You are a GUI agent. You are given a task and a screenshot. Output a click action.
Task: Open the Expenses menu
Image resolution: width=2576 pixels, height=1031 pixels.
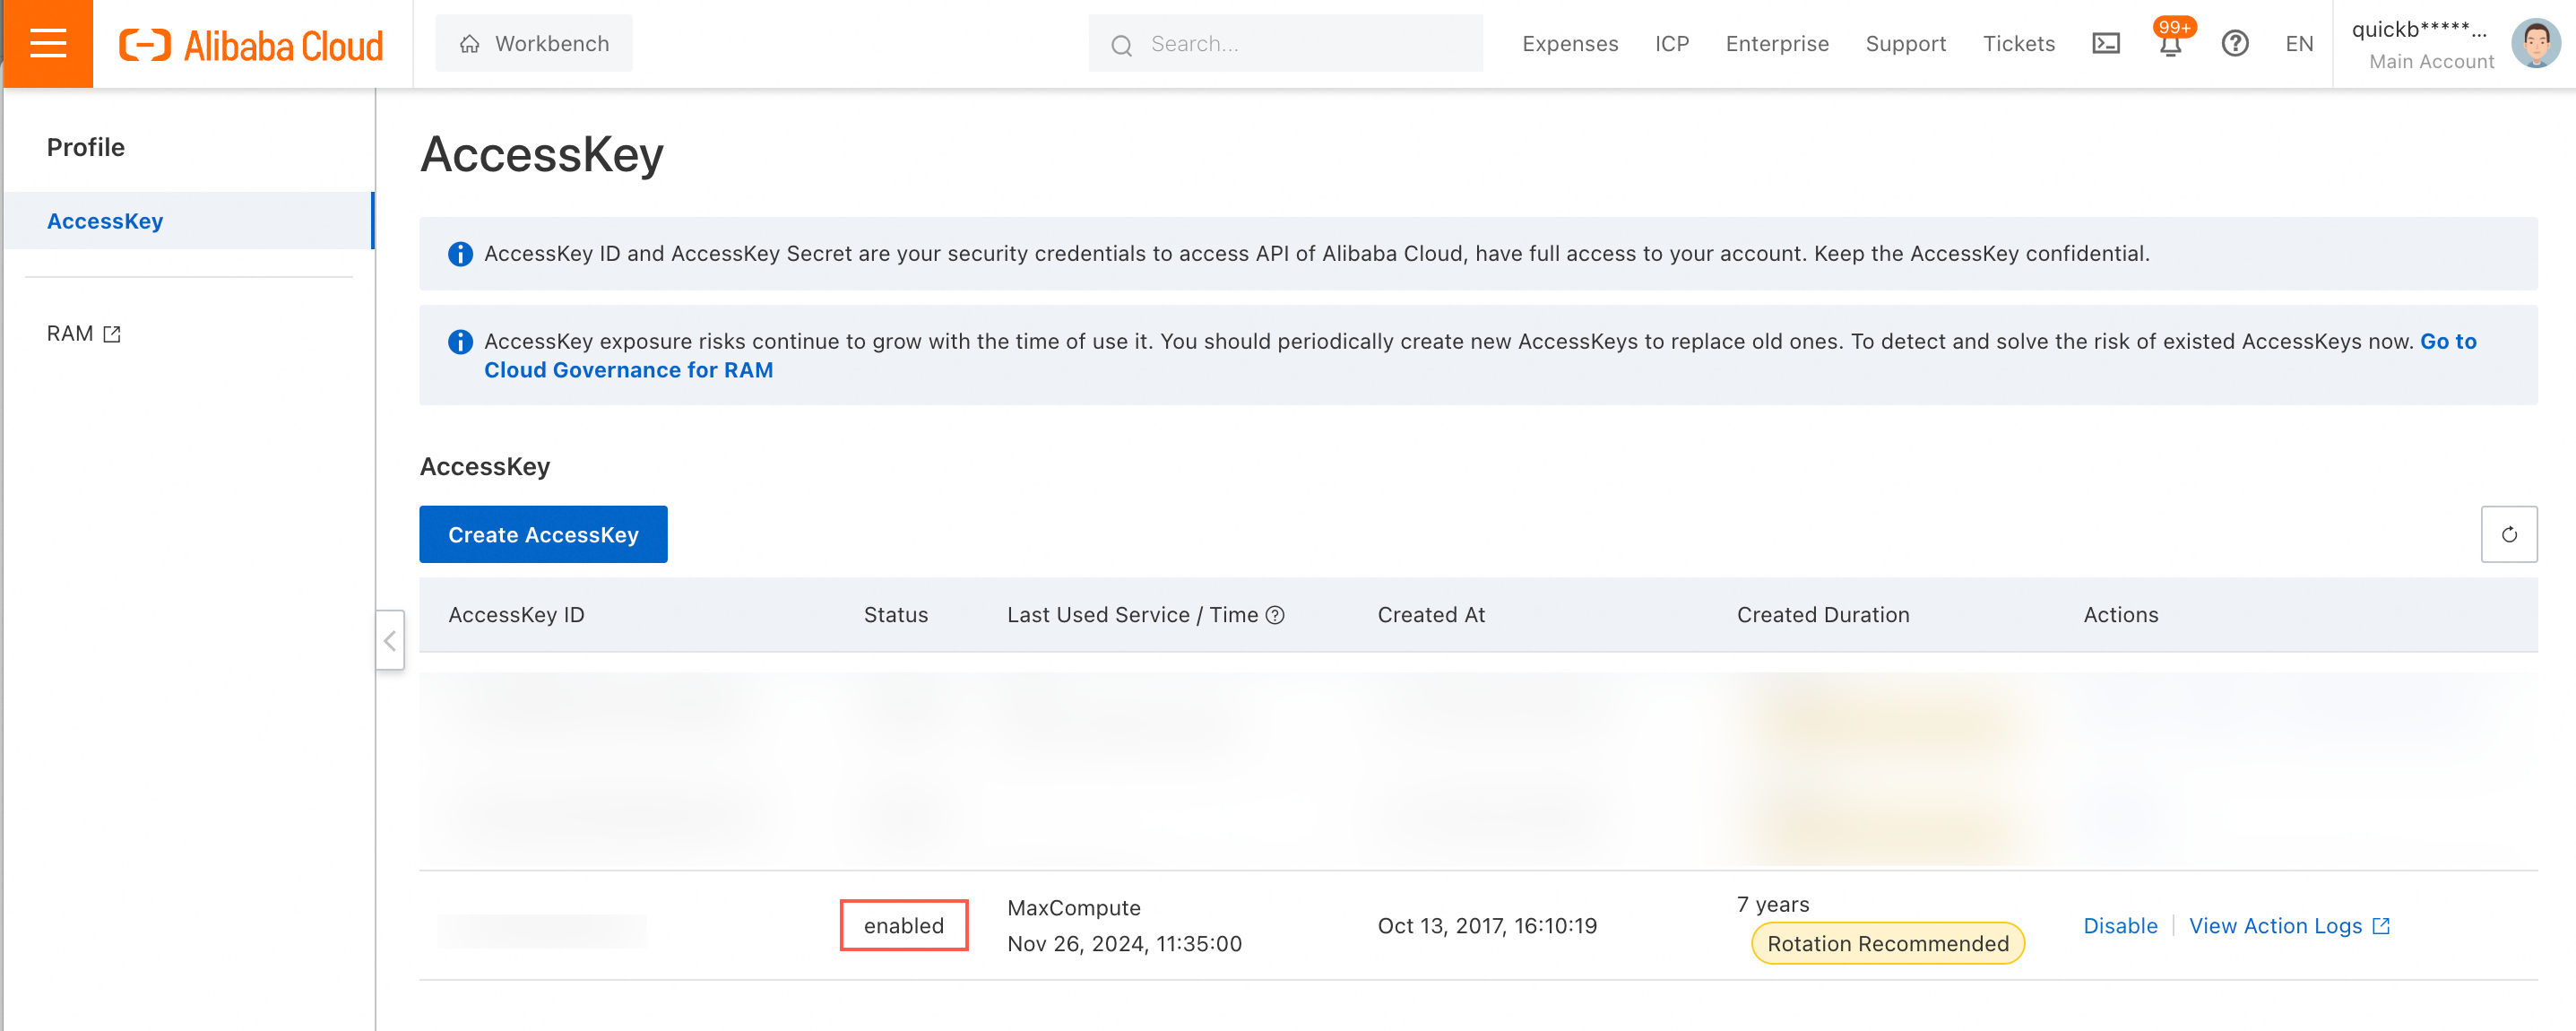pos(1570,43)
